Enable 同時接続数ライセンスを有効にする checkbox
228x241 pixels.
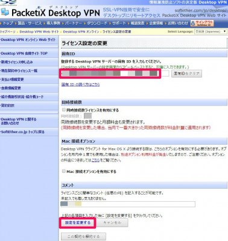point(64,110)
